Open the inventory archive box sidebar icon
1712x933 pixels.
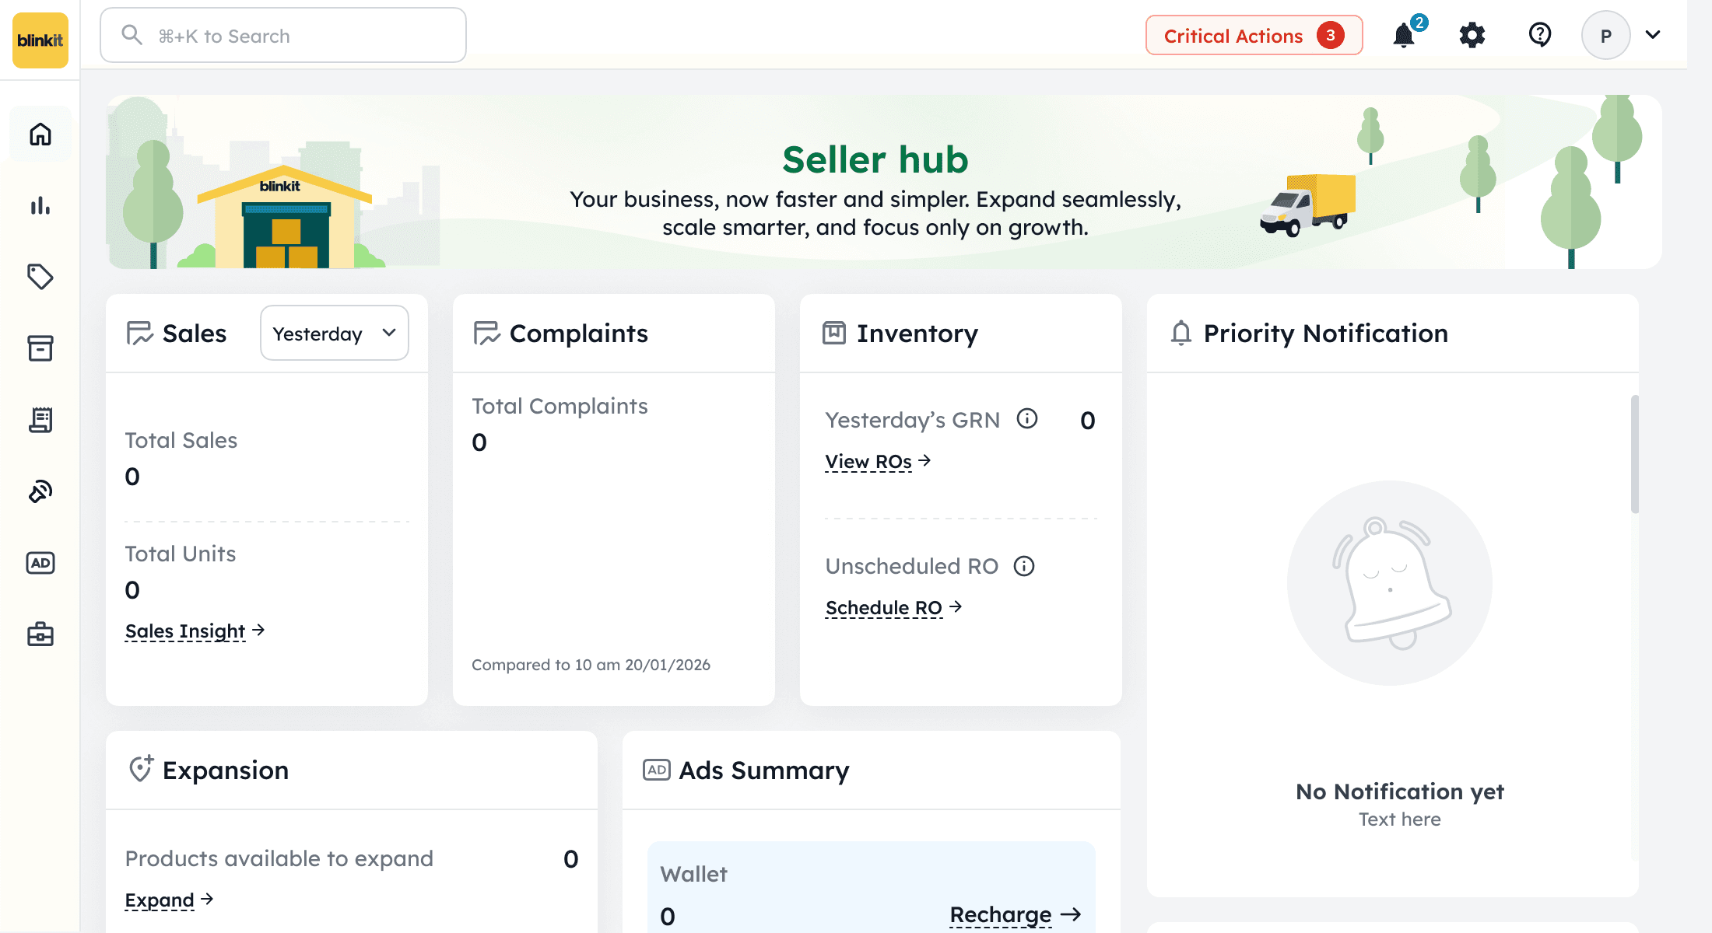point(40,348)
